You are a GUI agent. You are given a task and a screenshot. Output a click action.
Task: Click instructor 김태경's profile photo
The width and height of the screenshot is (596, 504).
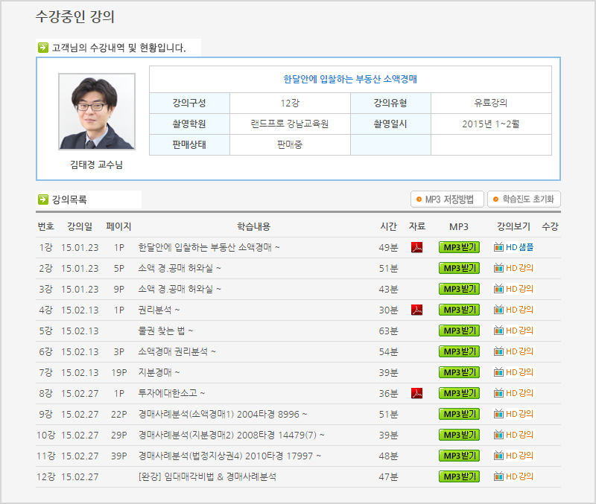[x=97, y=112]
